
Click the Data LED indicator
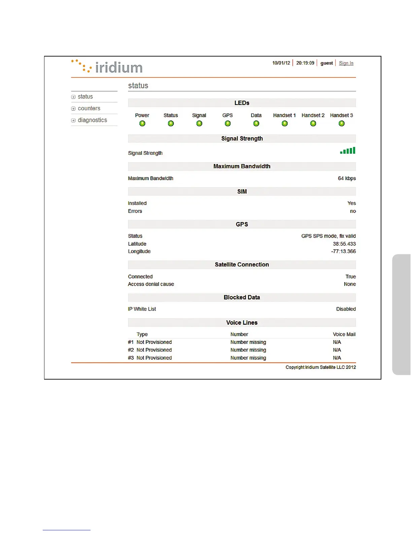click(x=256, y=123)
